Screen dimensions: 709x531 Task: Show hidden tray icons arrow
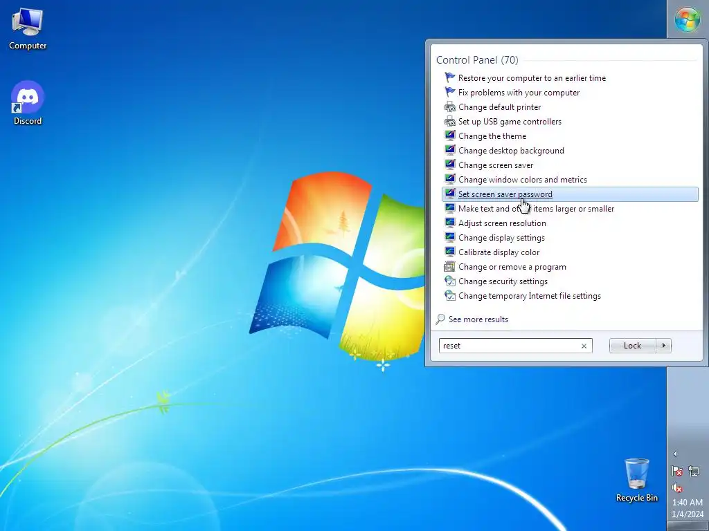674,454
